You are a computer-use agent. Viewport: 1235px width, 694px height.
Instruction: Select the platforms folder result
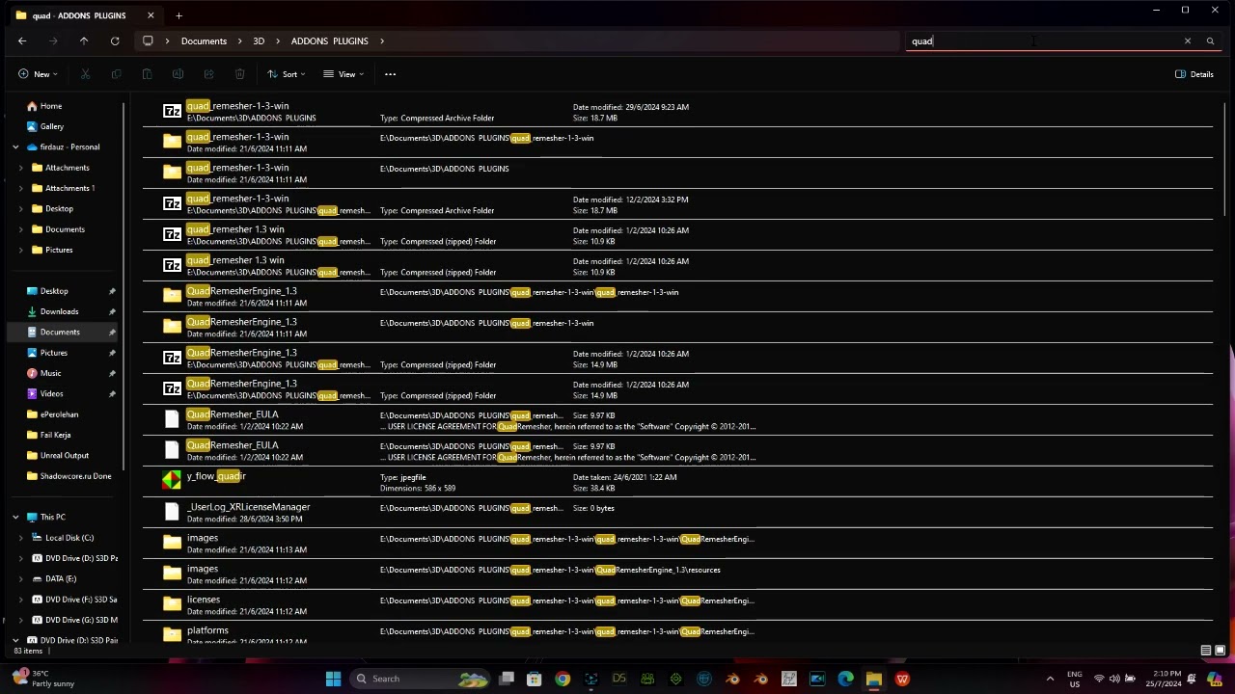678,634
